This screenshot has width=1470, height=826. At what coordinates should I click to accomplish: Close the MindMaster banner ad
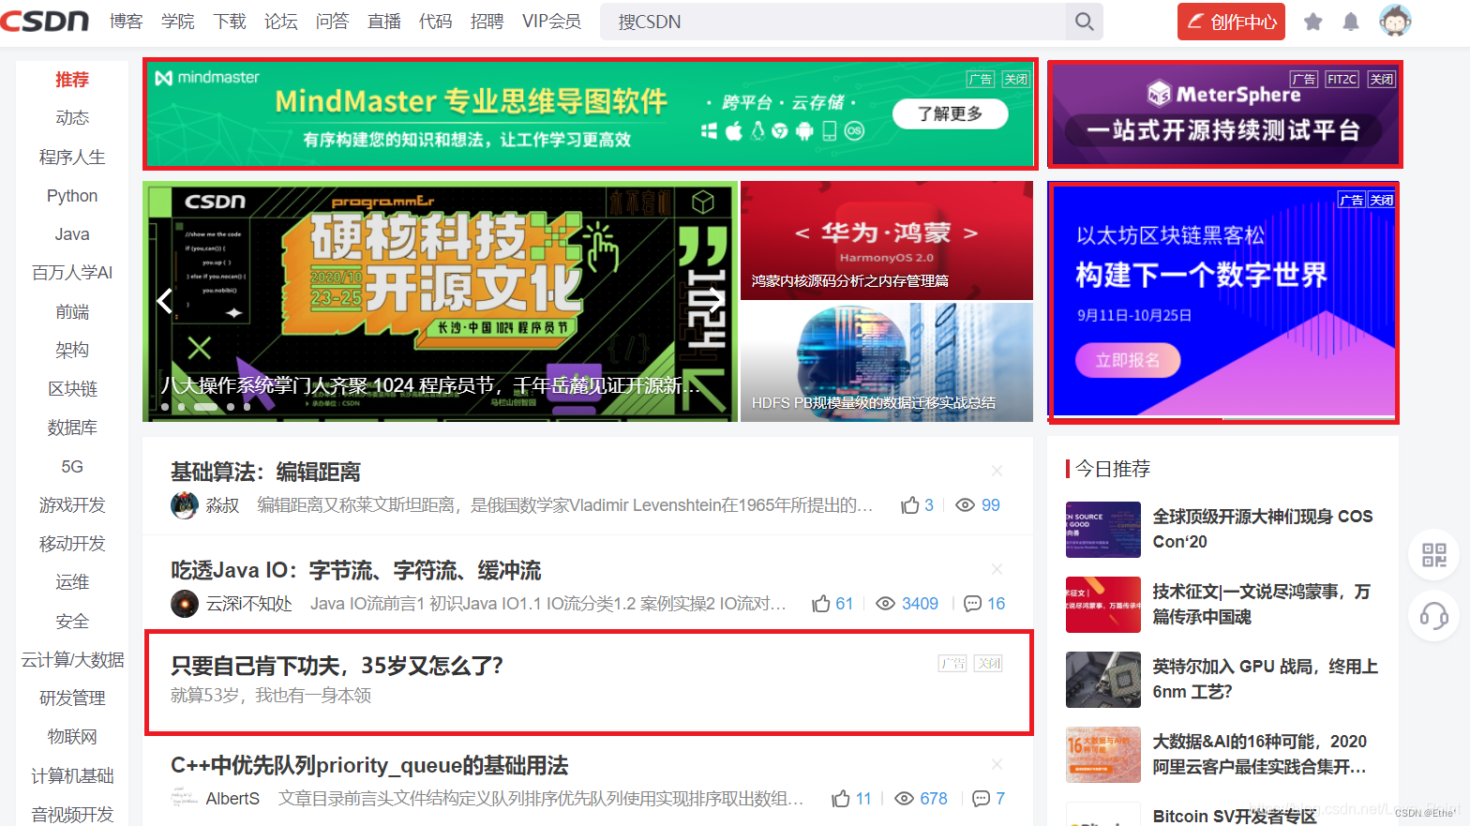pos(1015,79)
